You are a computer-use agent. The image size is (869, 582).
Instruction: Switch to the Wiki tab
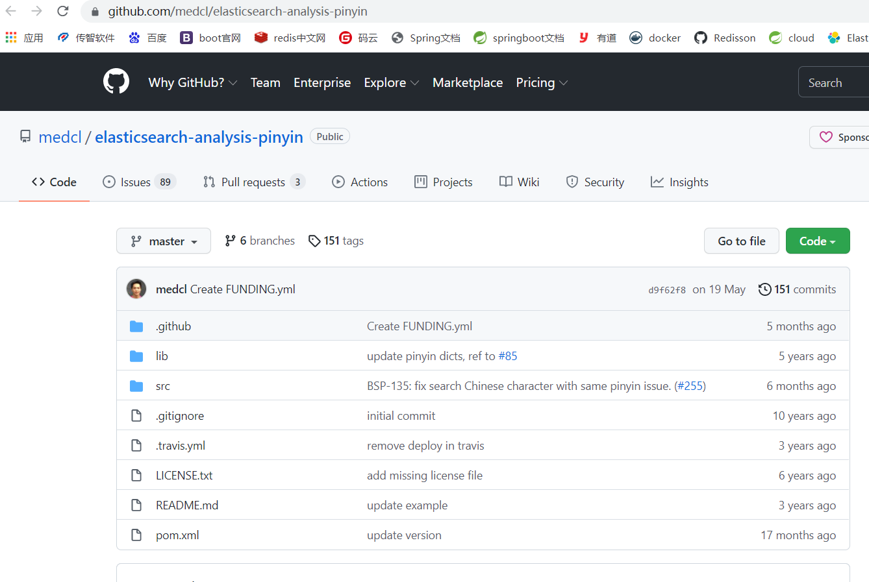(x=520, y=182)
